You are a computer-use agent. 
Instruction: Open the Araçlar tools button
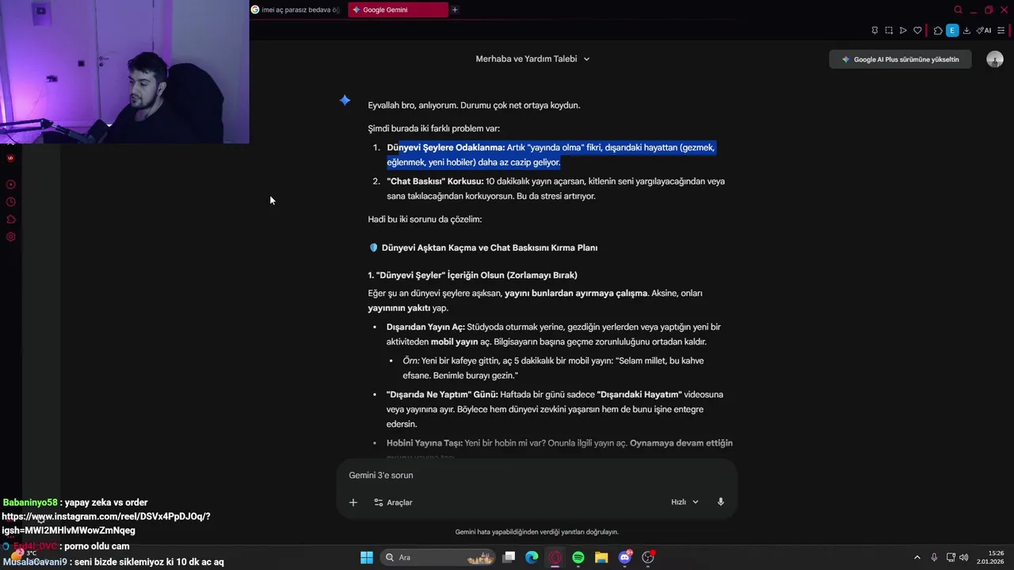[x=393, y=502]
